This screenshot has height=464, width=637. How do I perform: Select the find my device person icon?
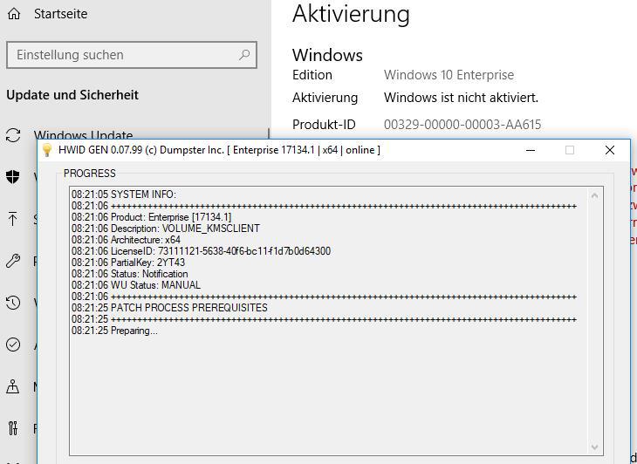(x=12, y=386)
